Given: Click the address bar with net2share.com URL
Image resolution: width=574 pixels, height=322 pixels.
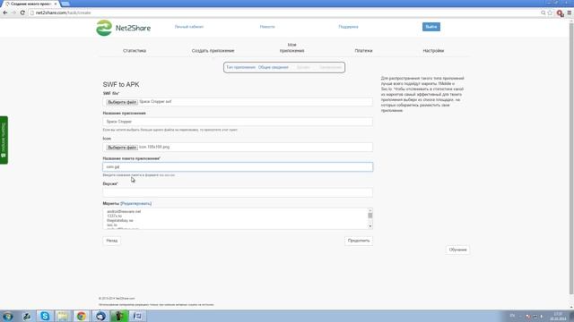Looking at the screenshot, I should click(x=283, y=13).
